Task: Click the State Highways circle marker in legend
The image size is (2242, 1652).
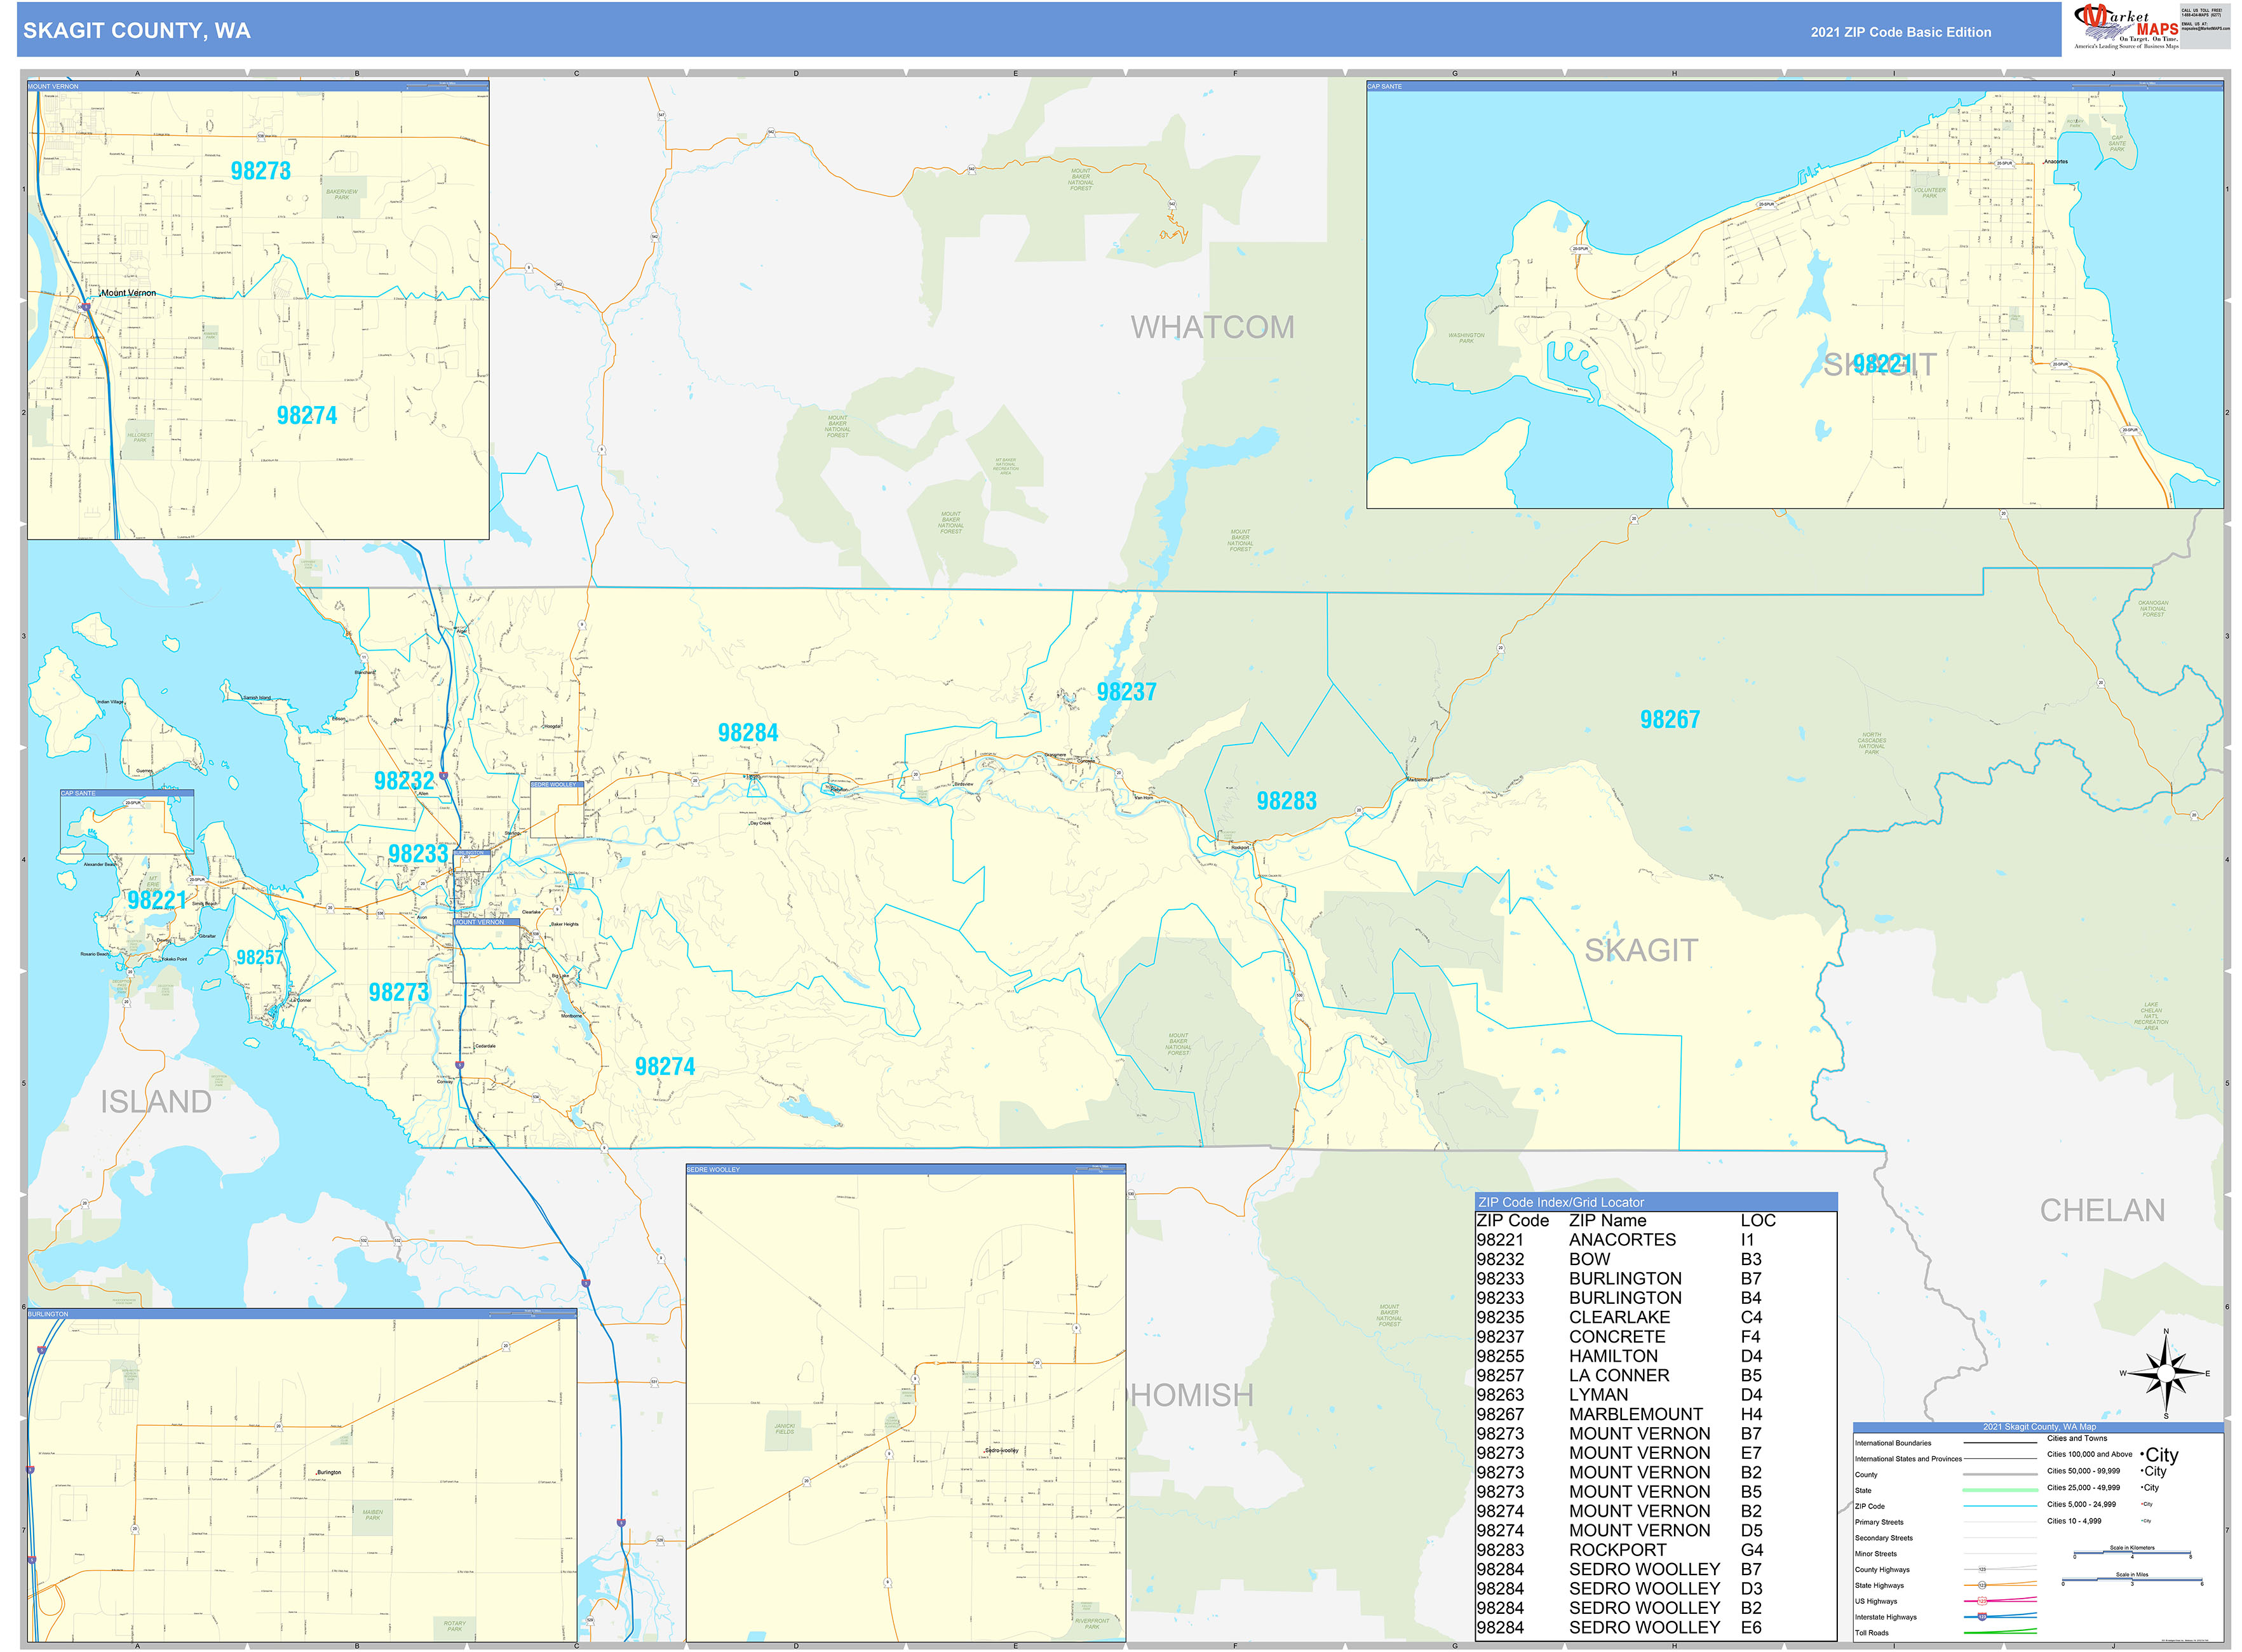Action: point(1982,1585)
